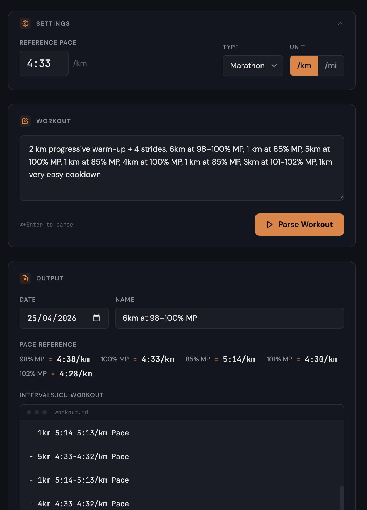Click into the workout description text area
This screenshot has height=510, width=367.
pyautogui.click(x=182, y=168)
